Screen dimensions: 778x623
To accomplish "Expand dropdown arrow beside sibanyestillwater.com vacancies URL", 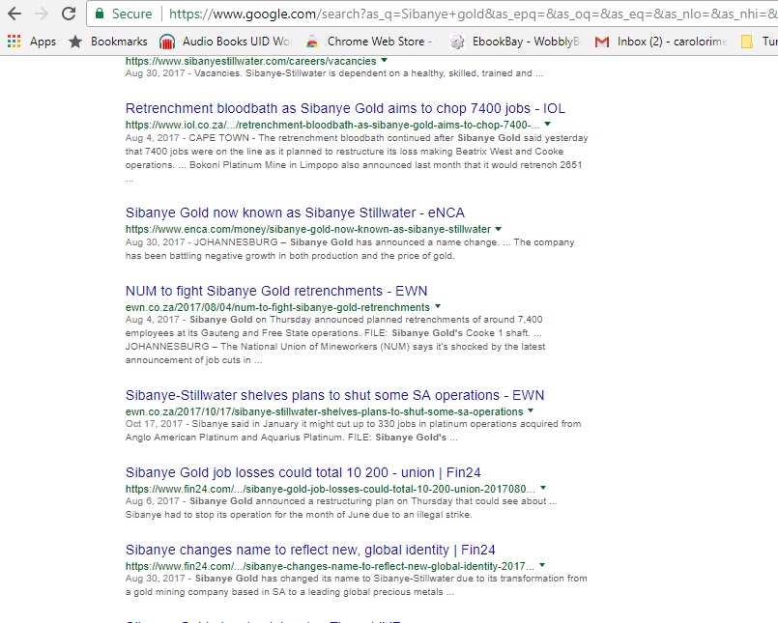I will coord(384,61).
